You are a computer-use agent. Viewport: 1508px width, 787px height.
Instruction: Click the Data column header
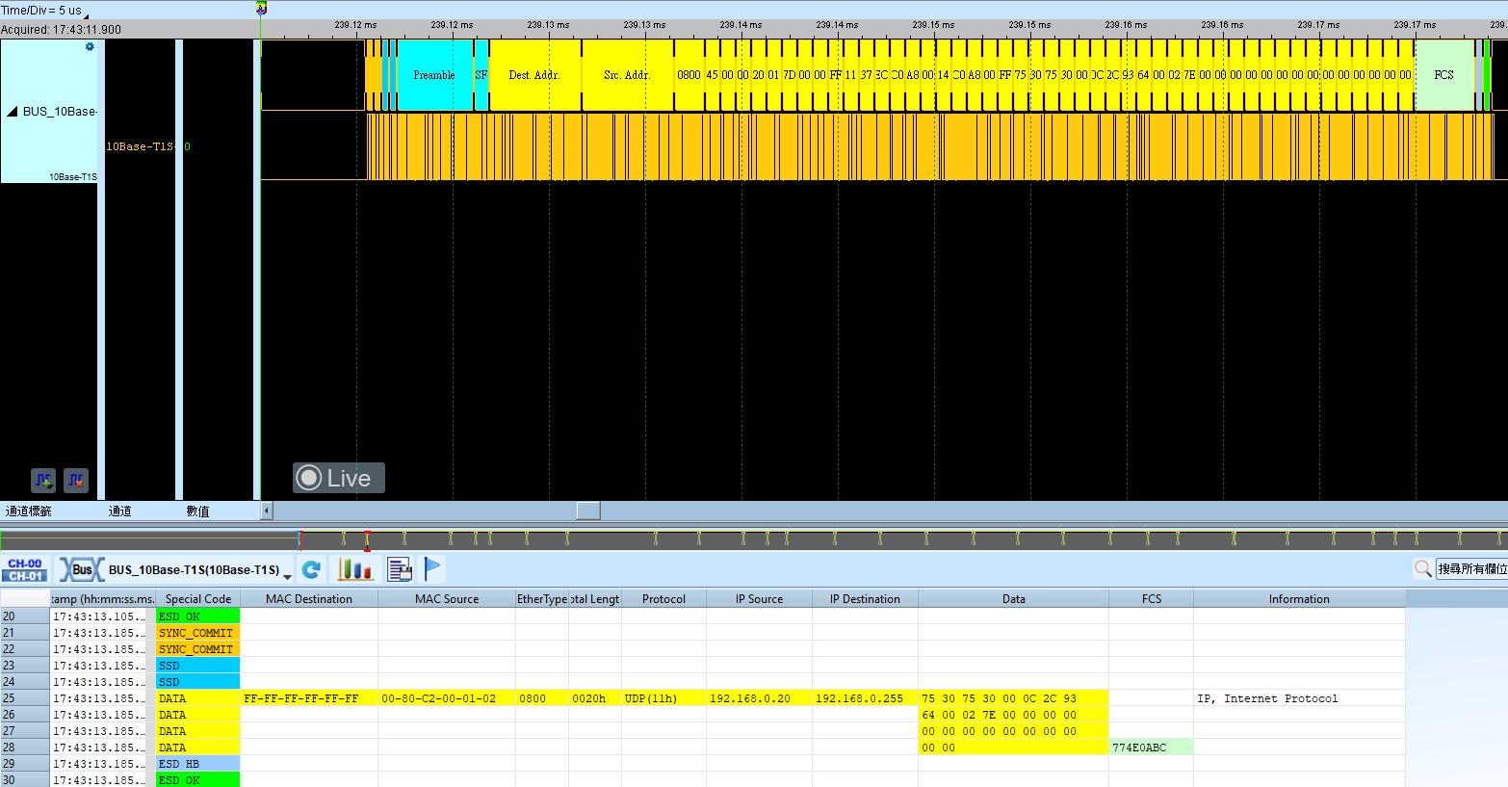1013,599
